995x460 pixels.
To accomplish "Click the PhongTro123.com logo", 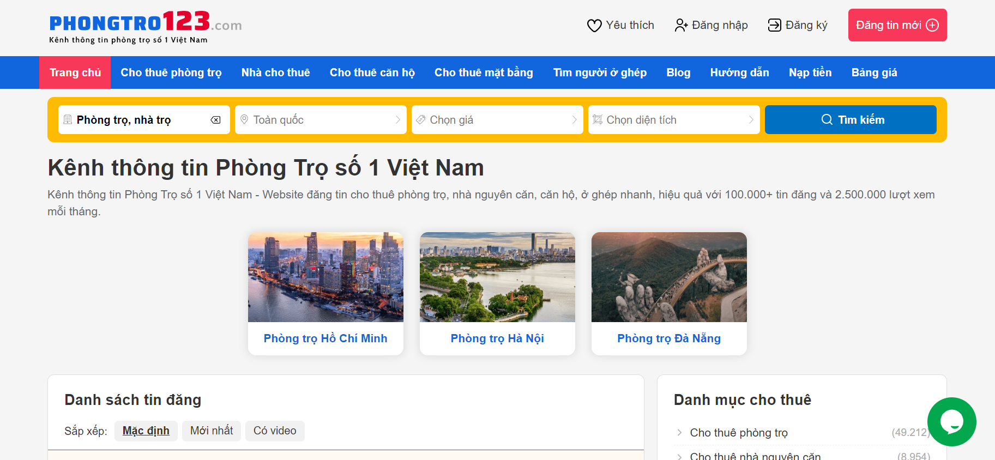I will 145,27.
